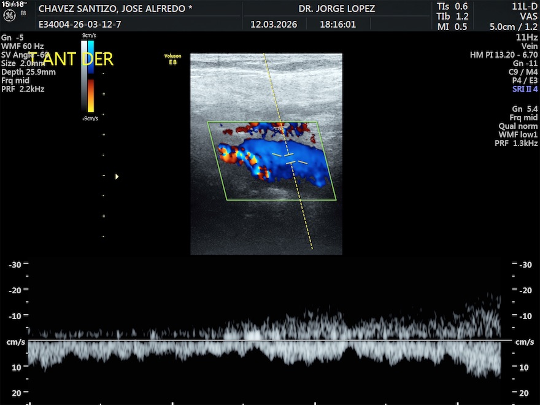Screen dimensions: 540x405
Task: Click the PRF 2.2kHz parameter
Action: pyautogui.click(x=23, y=89)
